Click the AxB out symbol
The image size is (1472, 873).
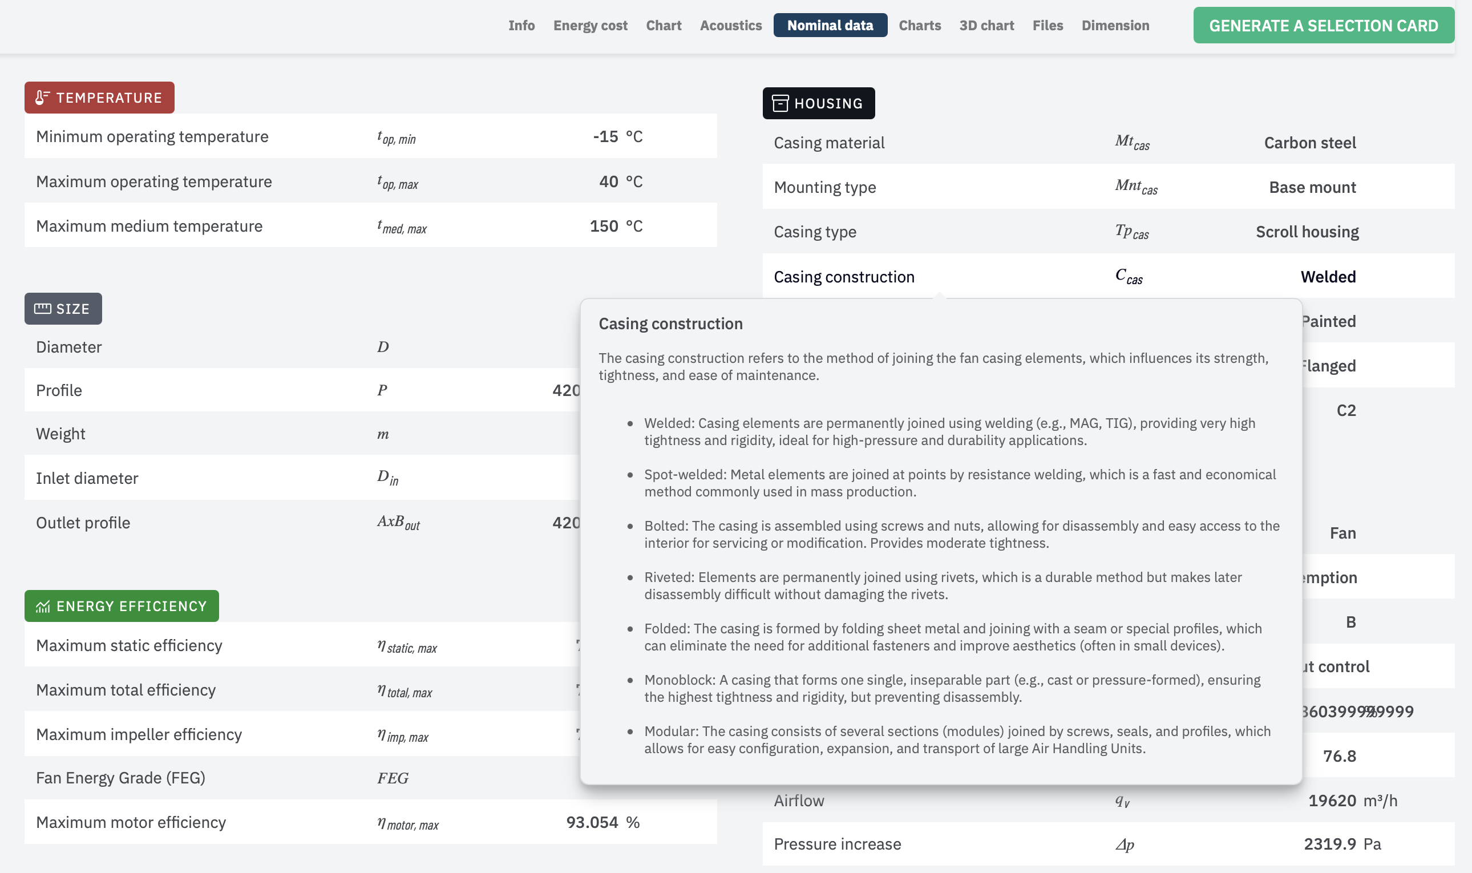(398, 523)
